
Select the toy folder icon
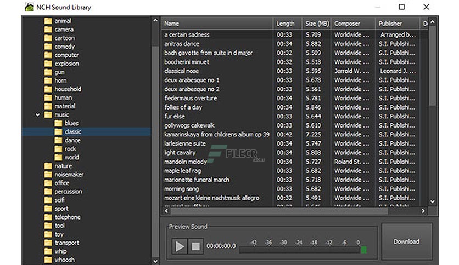coord(48,234)
